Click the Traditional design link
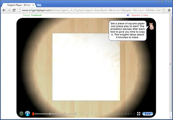Viewport: 173px width, 120px height. pyautogui.click(x=36, y=15)
